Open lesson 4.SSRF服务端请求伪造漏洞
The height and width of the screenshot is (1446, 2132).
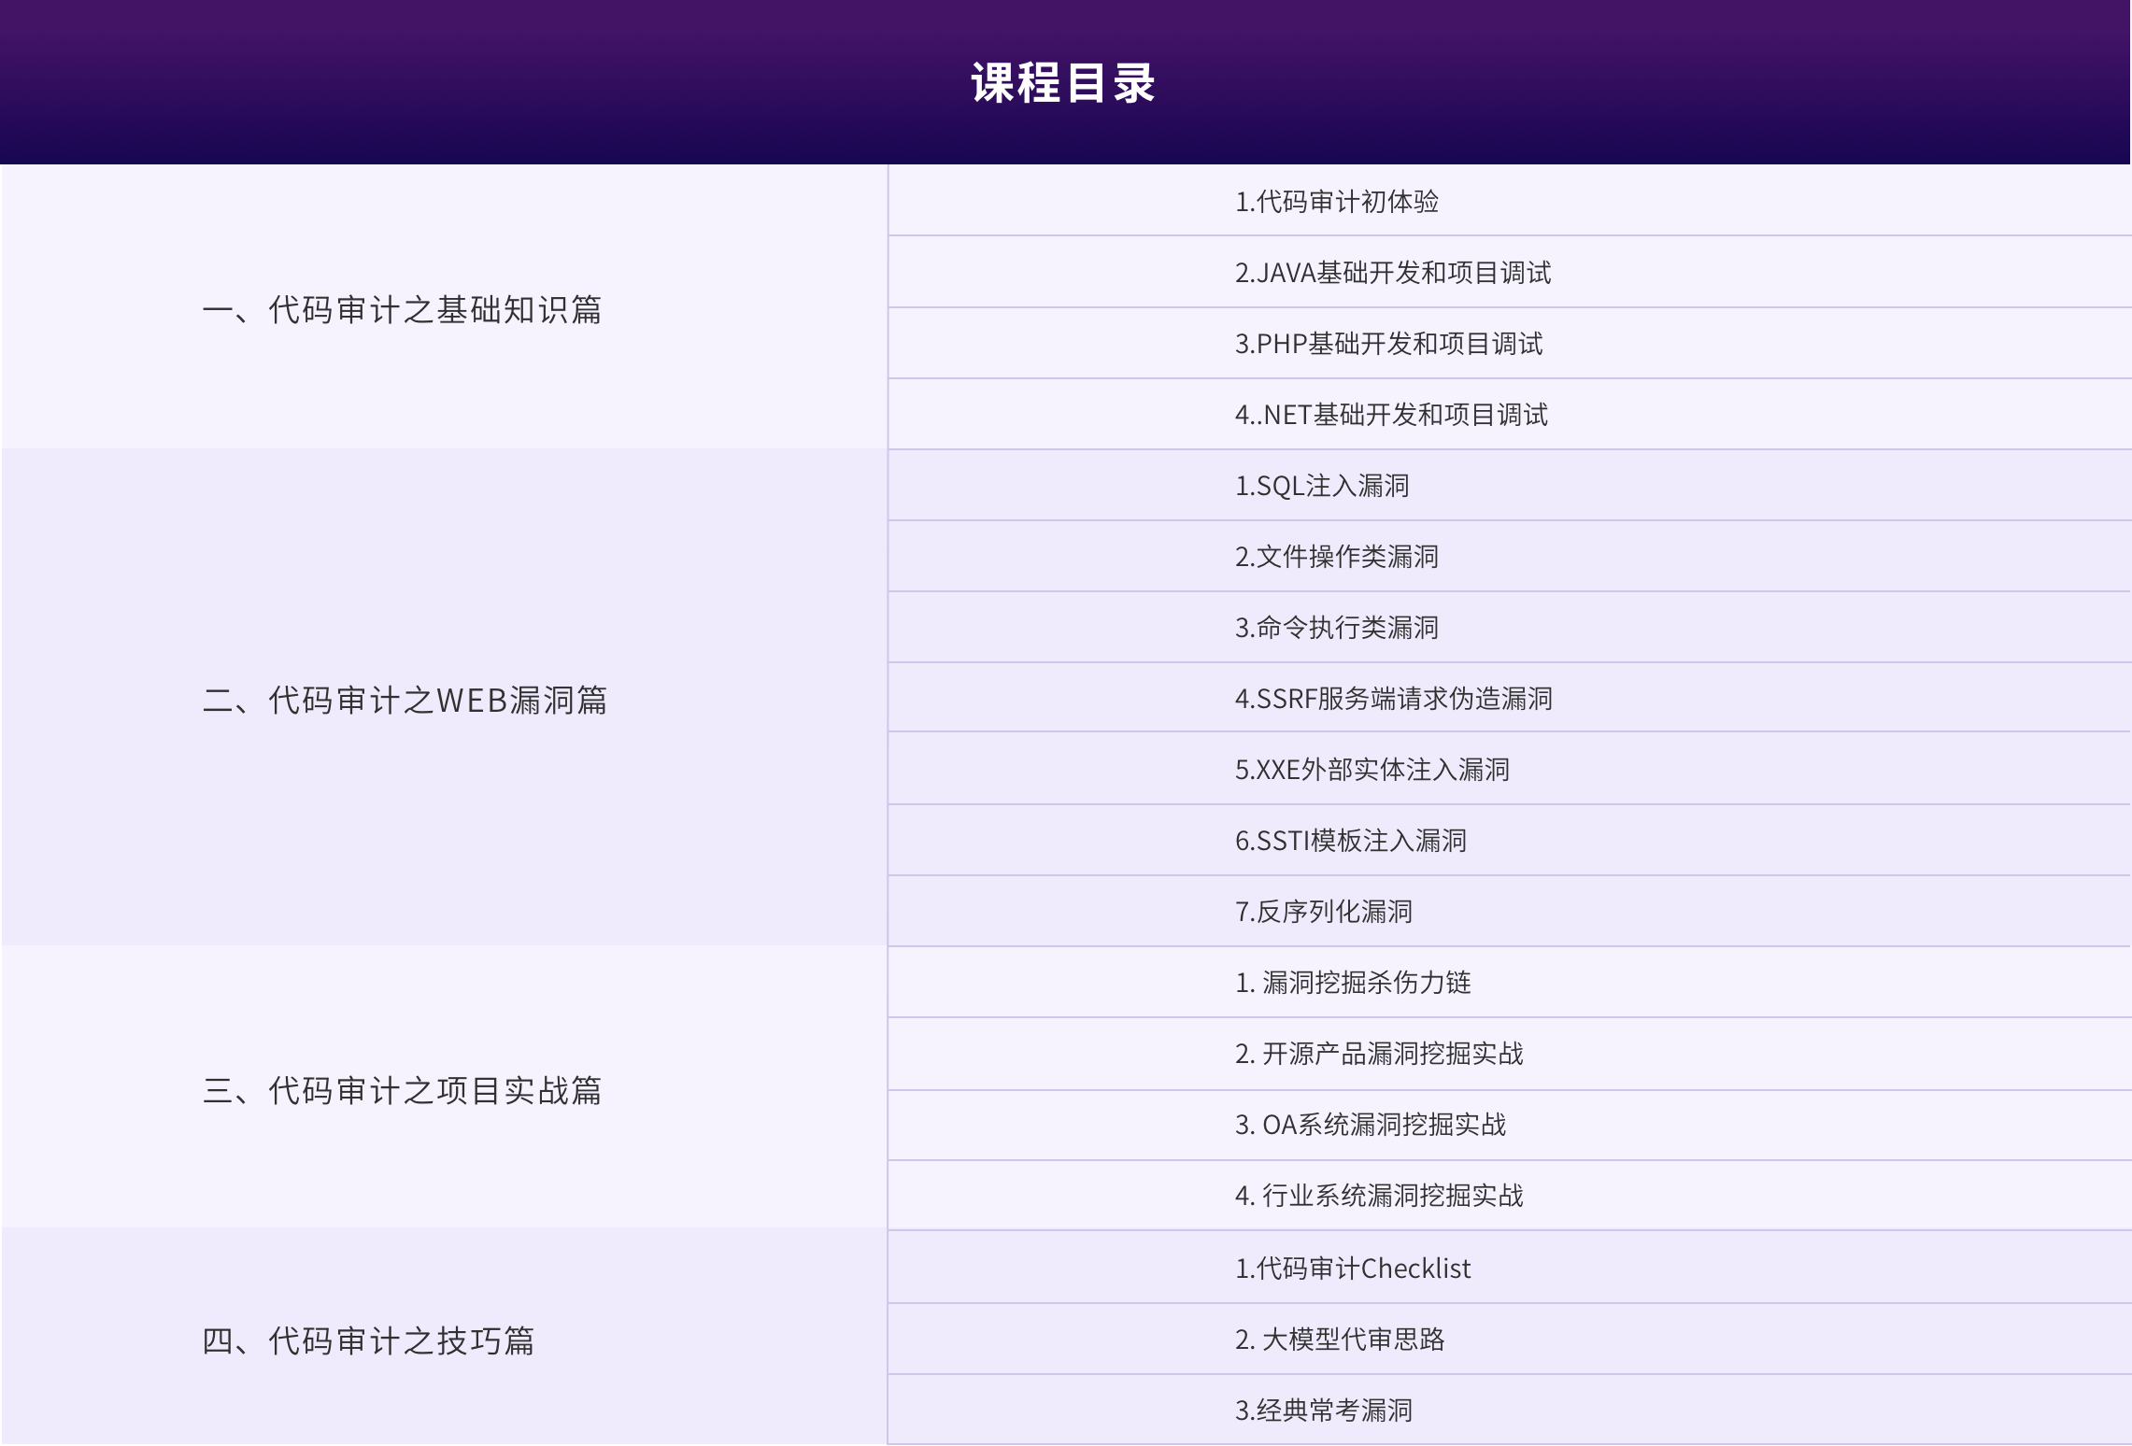[1393, 699]
